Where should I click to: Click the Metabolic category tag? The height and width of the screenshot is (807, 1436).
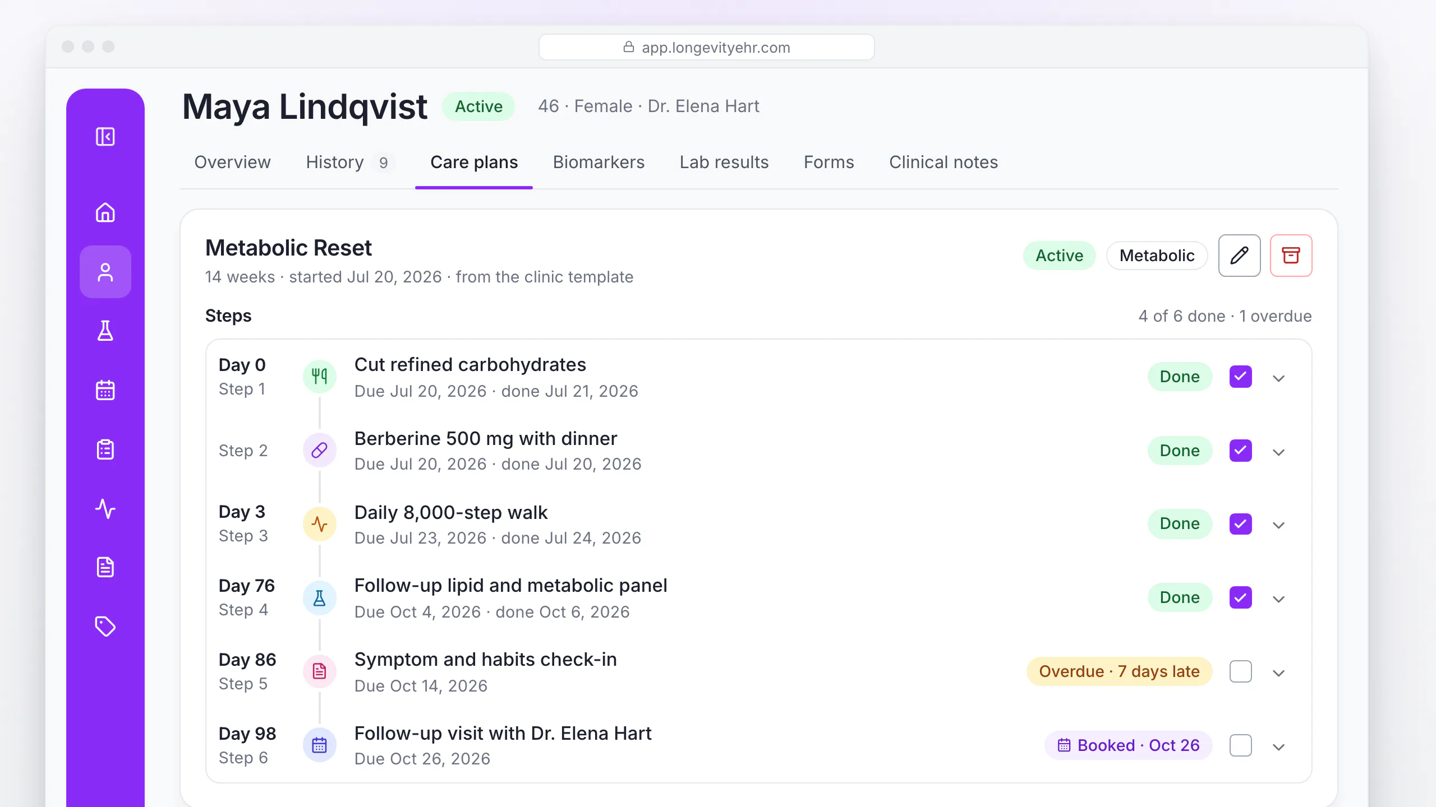[1157, 256]
